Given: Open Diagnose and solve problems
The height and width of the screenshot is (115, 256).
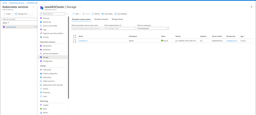Looking at the screenshot, I should 53,33.
